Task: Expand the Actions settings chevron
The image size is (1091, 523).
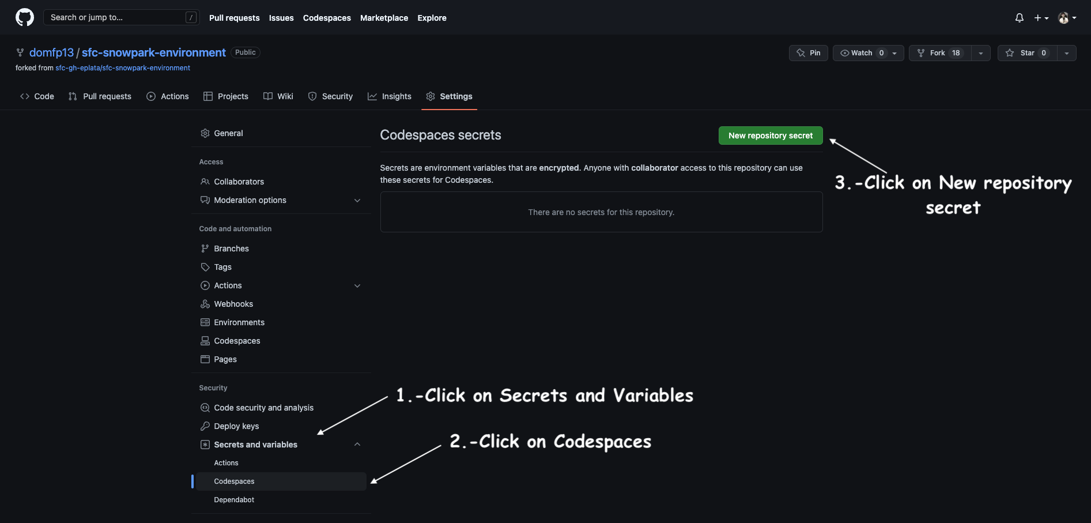Action: coord(357,285)
